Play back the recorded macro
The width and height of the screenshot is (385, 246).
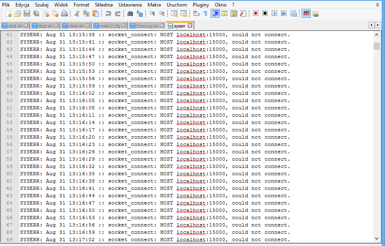click(274, 14)
